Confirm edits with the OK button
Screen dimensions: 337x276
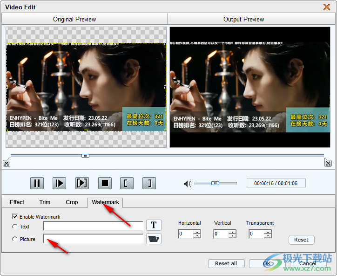pyautogui.click(x=267, y=263)
